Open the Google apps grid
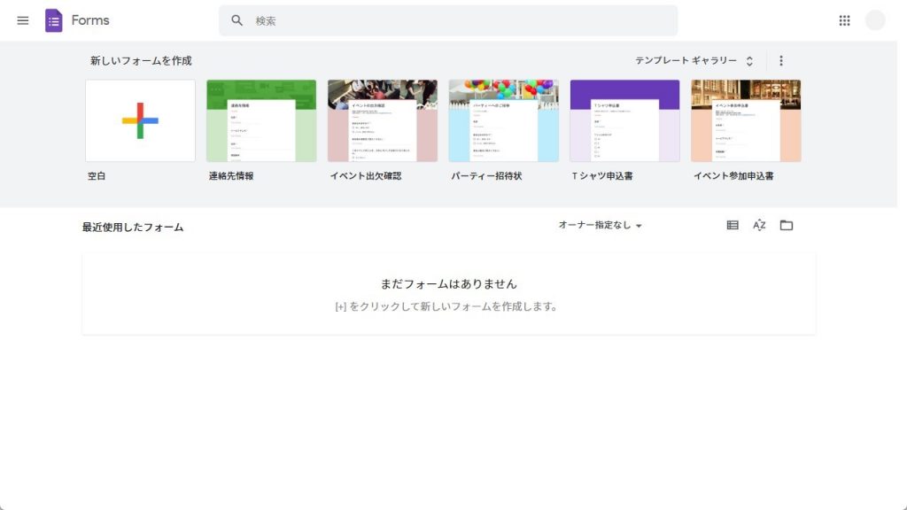The image size is (907, 510). [x=844, y=21]
